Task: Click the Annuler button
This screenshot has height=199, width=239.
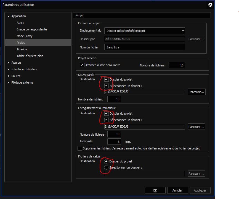Action: click(177, 190)
